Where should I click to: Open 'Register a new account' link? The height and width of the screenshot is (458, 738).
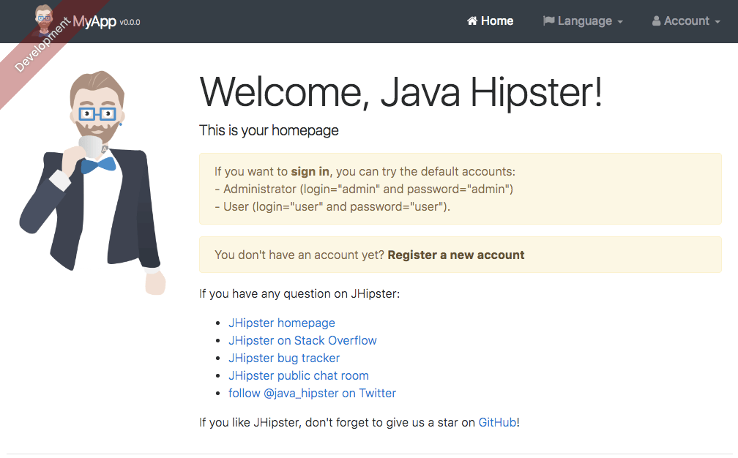(x=455, y=255)
